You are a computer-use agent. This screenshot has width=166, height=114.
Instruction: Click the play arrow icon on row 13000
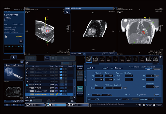tap(27, 85)
